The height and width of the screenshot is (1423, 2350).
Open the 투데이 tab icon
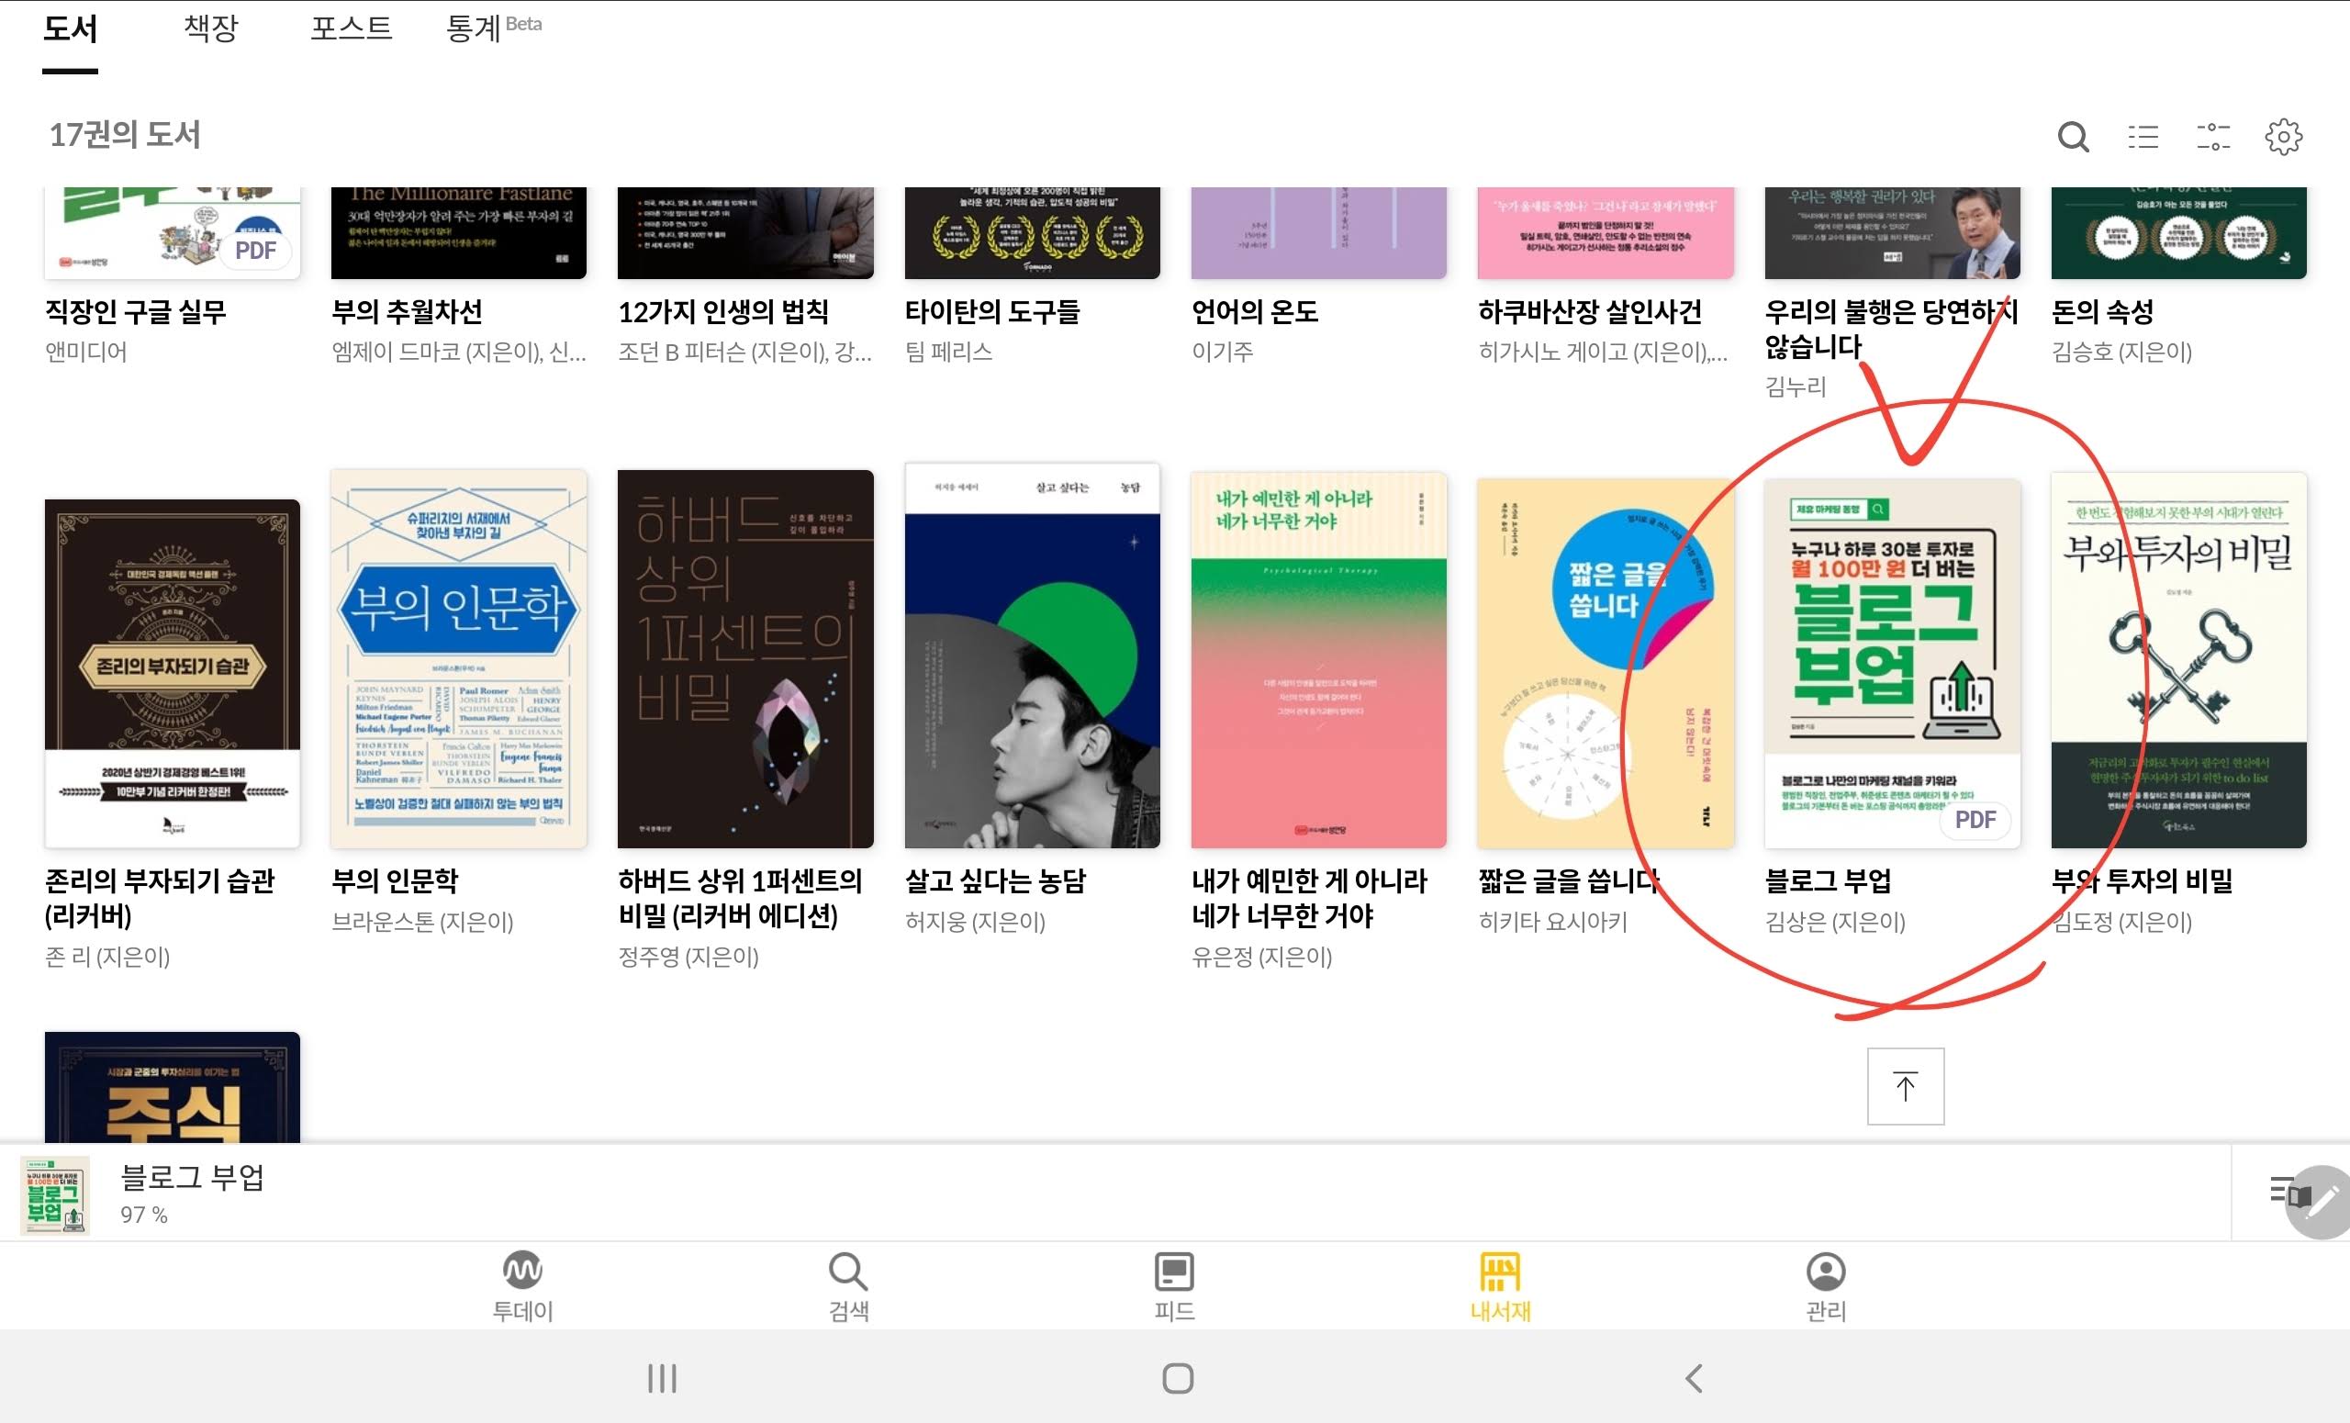point(522,1271)
